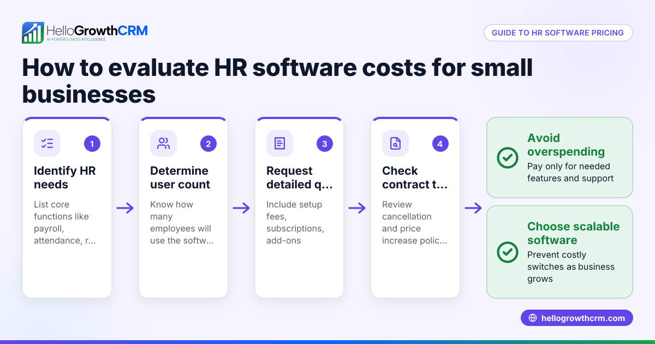This screenshot has width=655, height=344.
Task: Click the checklist icon on Identify HR needs card
Action: [47, 144]
